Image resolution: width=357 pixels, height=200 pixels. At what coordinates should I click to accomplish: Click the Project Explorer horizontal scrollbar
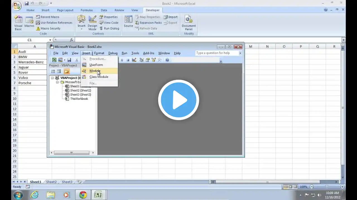pyautogui.click(x=72, y=152)
